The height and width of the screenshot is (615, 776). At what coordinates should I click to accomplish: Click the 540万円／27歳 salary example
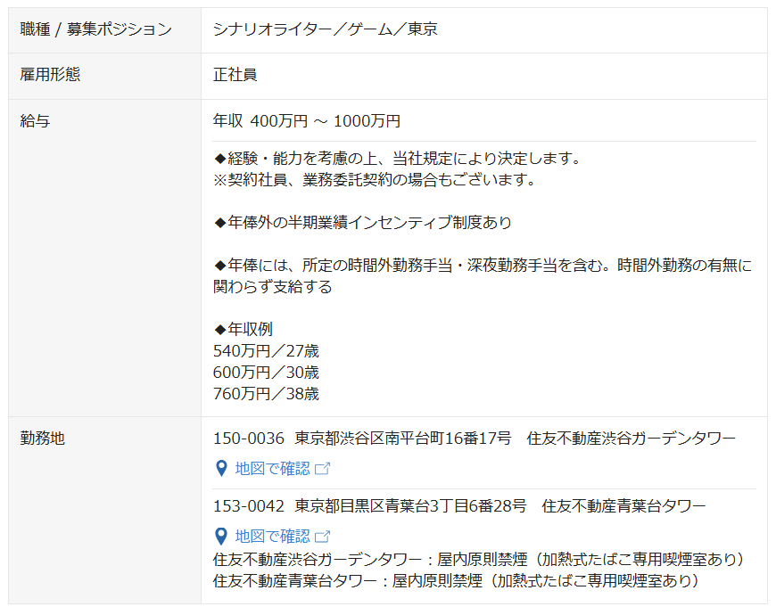click(x=266, y=351)
